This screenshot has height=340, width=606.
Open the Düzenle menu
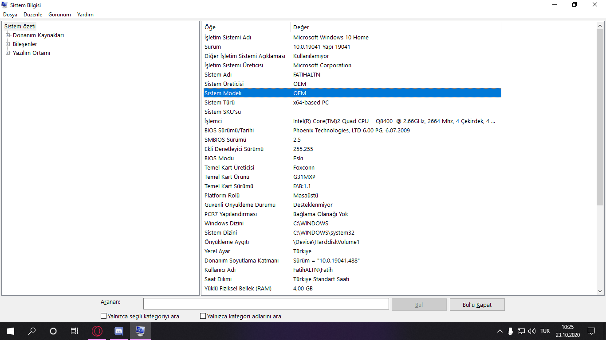[33, 15]
